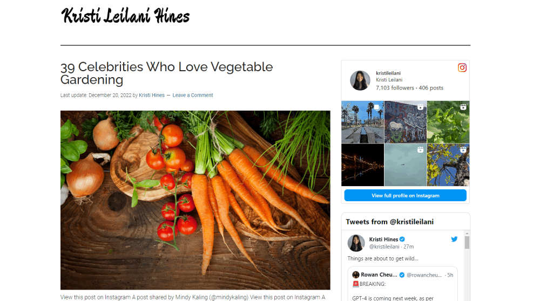Open the tree against blue sky reel
This screenshot has height=301, width=540.
448,165
